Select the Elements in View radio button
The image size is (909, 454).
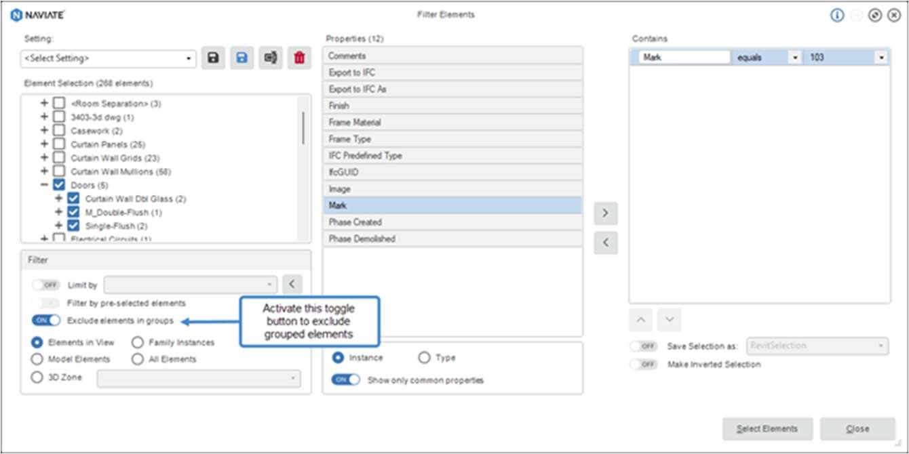[x=37, y=343]
